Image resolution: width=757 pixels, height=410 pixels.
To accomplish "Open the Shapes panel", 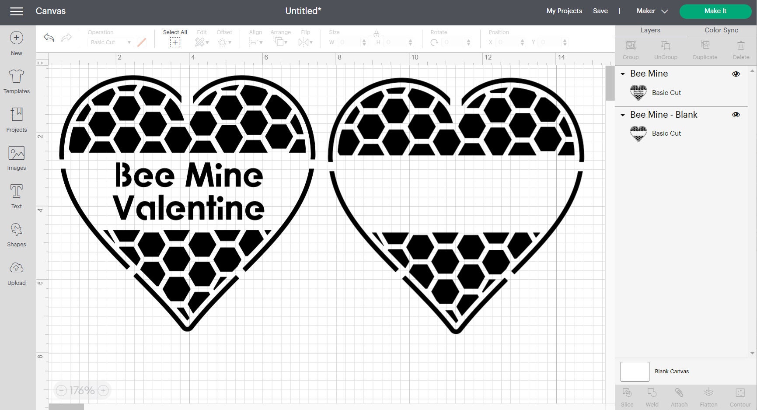I will coord(17,235).
